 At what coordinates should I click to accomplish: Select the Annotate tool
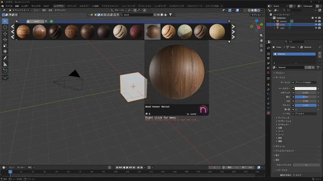click(5, 58)
